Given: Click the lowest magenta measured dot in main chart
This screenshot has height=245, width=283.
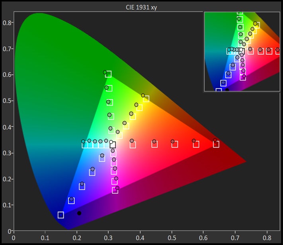Looking at the screenshot, I should click(x=117, y=188).
